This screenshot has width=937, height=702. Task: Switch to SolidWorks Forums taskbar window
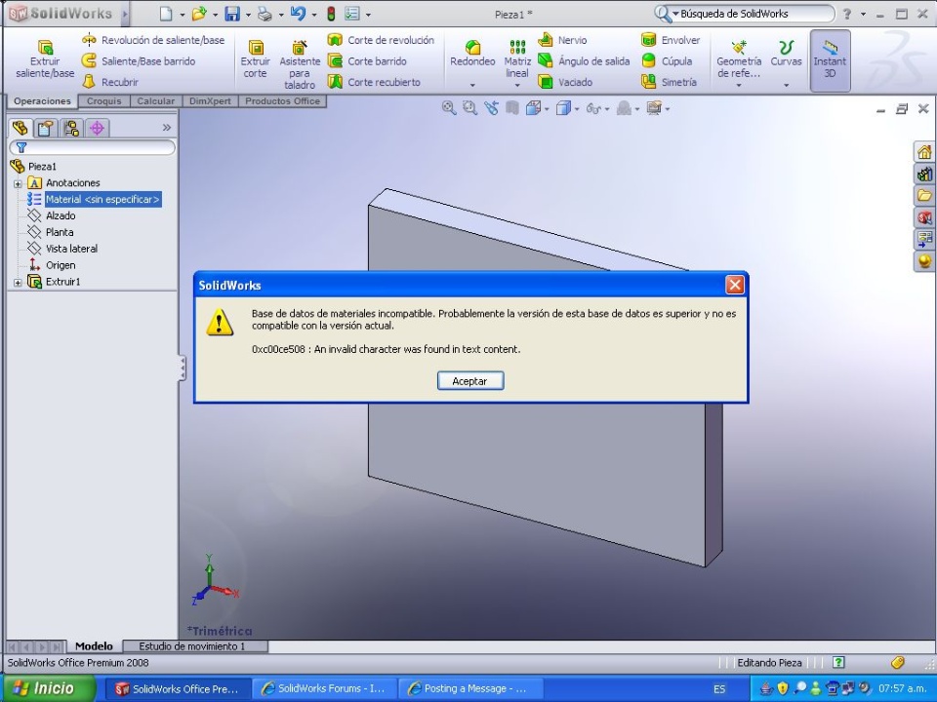[323, 689]
